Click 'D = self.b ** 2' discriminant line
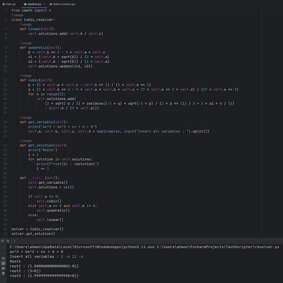 pos(67,52)
